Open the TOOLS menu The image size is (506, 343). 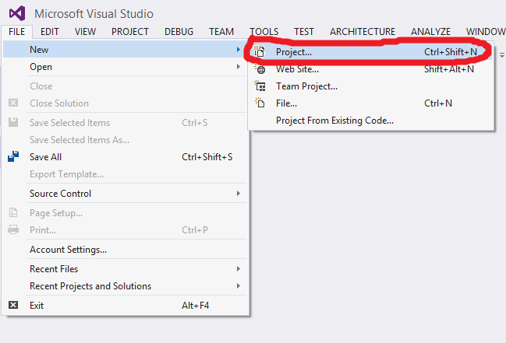pos(264,32)
